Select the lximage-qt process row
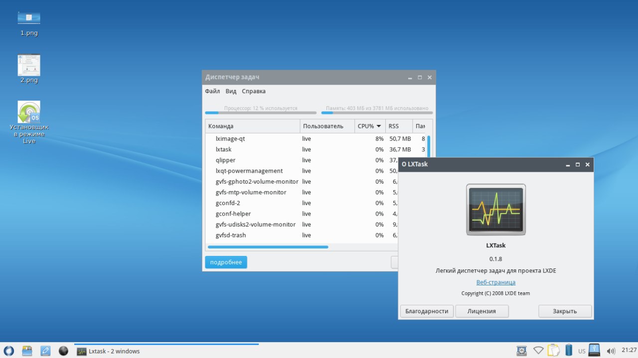 point(316,139)
